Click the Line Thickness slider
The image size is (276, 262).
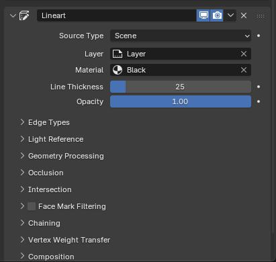[x=181, y=87]
